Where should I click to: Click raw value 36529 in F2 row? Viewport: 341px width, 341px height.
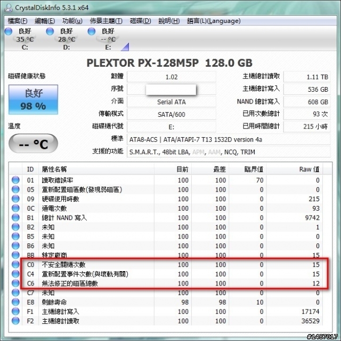(x=310, y=321)
